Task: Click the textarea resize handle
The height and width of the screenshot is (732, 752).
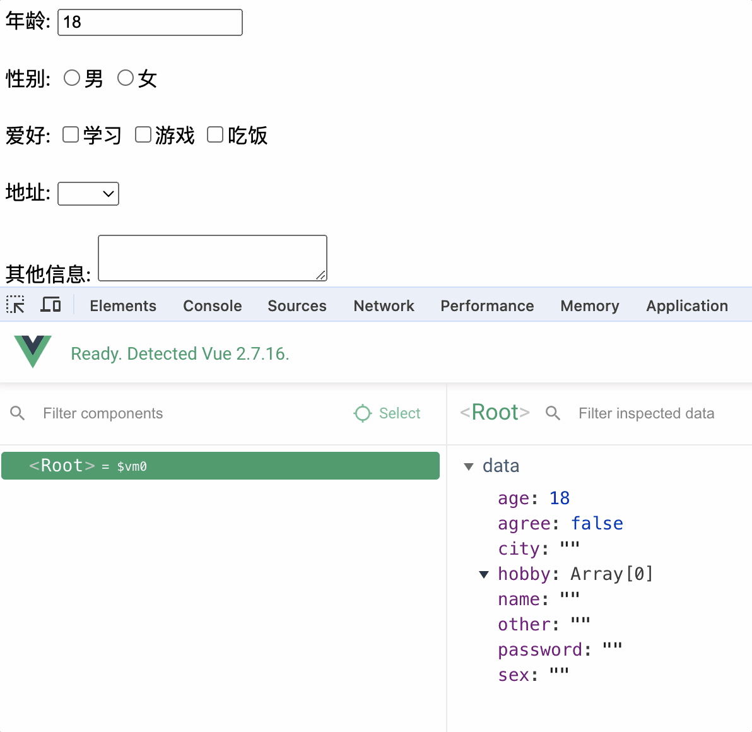Action: point(321,275)
